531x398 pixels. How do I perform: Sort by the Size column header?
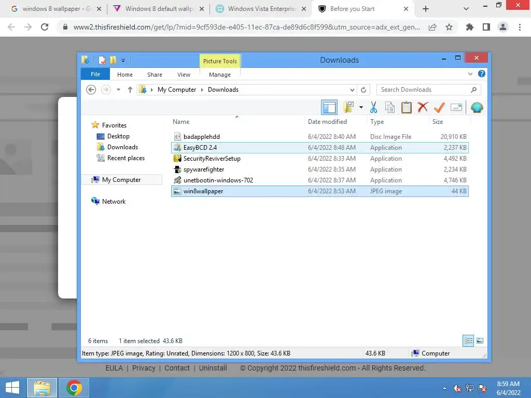[x=438, y=122]
